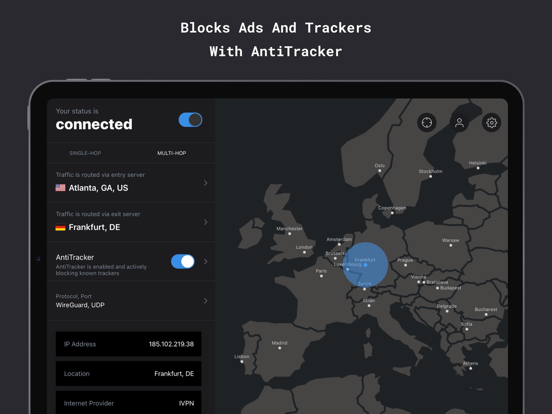Toggle the VPN connection switch off

coord(190,120)
